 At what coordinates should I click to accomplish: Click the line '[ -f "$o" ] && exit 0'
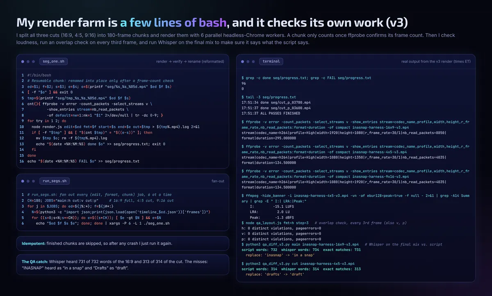tap(50, 92)
